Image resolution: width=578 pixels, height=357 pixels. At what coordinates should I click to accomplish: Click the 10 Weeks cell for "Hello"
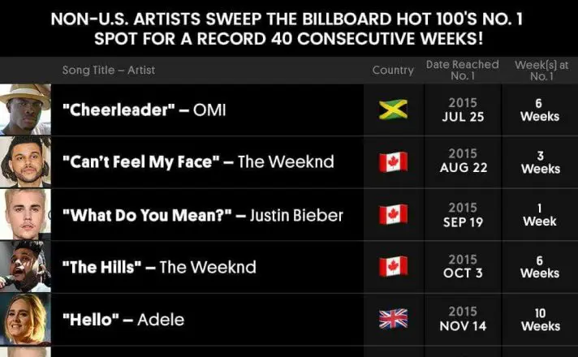pos(540,320)
